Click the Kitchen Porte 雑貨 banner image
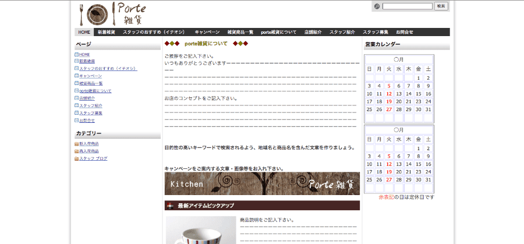The height and width of the screenshot is (244, 524). tap(262, 183)
